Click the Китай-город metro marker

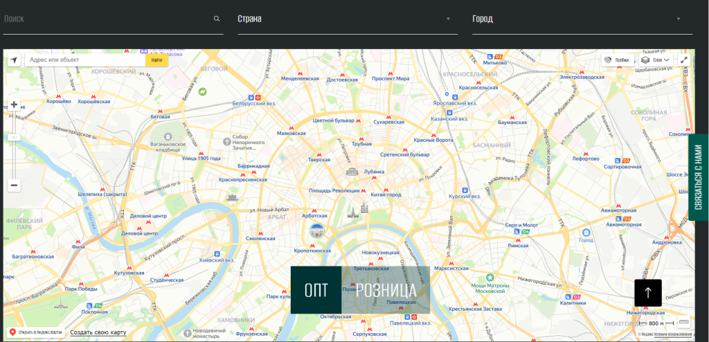[386, 190]
